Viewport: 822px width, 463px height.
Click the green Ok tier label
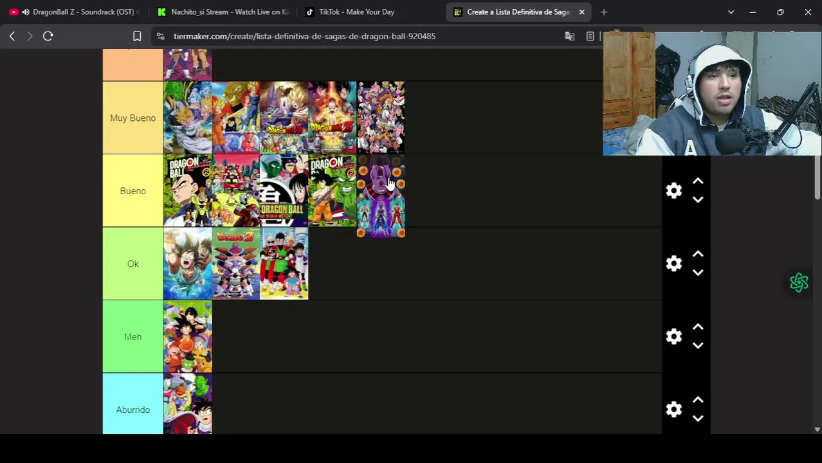click(x=132, y=264)
